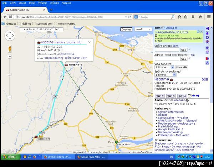
Task: Click the red balloon icon in sidebar strip
Action: [x=207, y=58]
